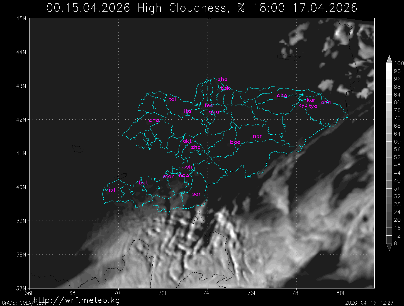Image resolution: width=404 pixels, height=306 pixels.
Task: Select the 'kar' station label
Action: point(311,100)
